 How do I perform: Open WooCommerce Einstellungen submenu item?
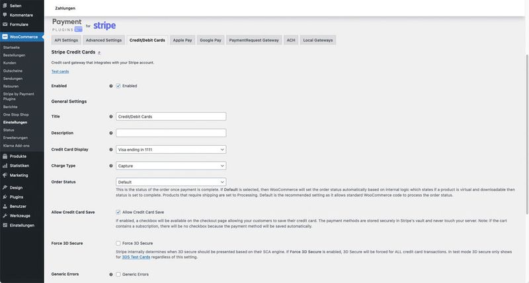[15, 122]
